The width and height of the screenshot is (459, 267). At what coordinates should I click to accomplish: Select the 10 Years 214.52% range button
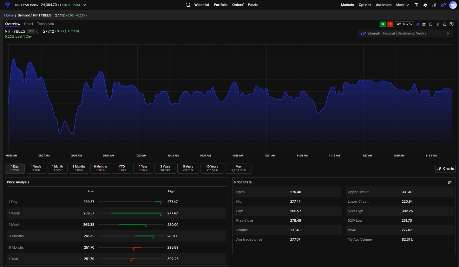pos(212,168)
